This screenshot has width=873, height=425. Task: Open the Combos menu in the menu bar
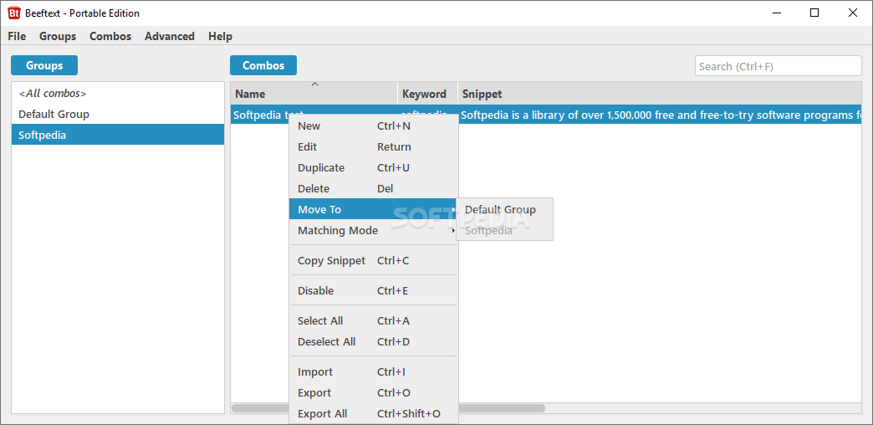[x=110, y=36]
